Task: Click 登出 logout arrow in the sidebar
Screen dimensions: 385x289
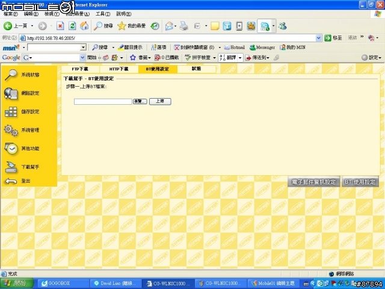Action: click(11, 181)
